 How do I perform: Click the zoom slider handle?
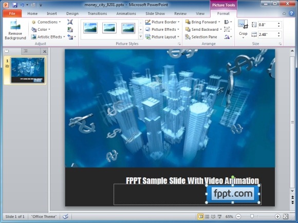(x=252, y=216)
